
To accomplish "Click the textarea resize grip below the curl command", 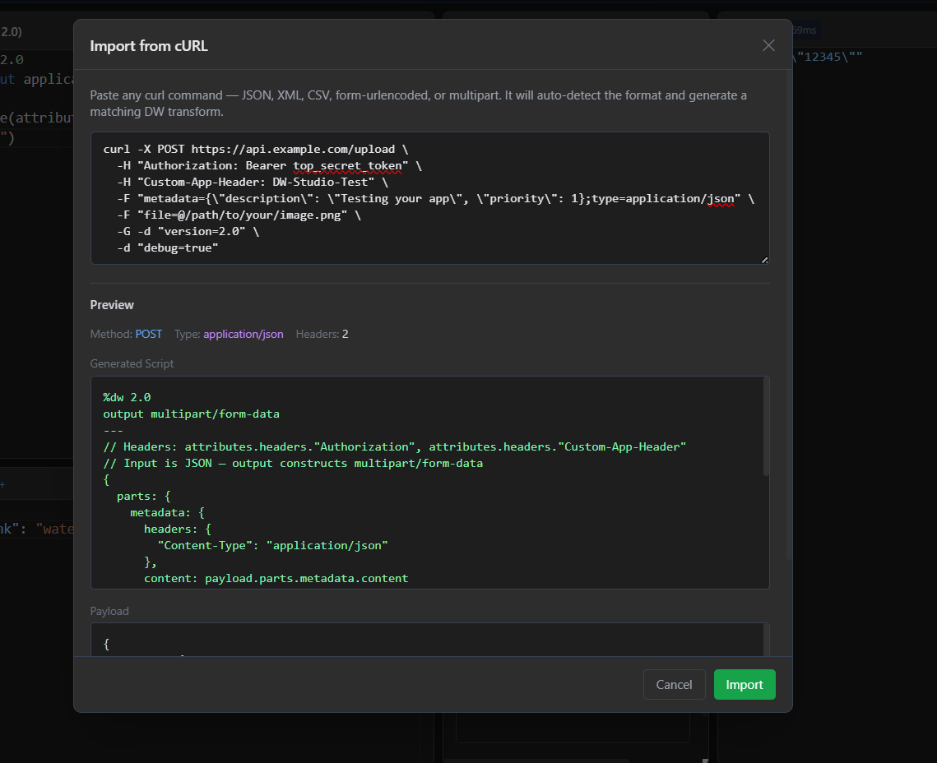I will click(765, 258).
